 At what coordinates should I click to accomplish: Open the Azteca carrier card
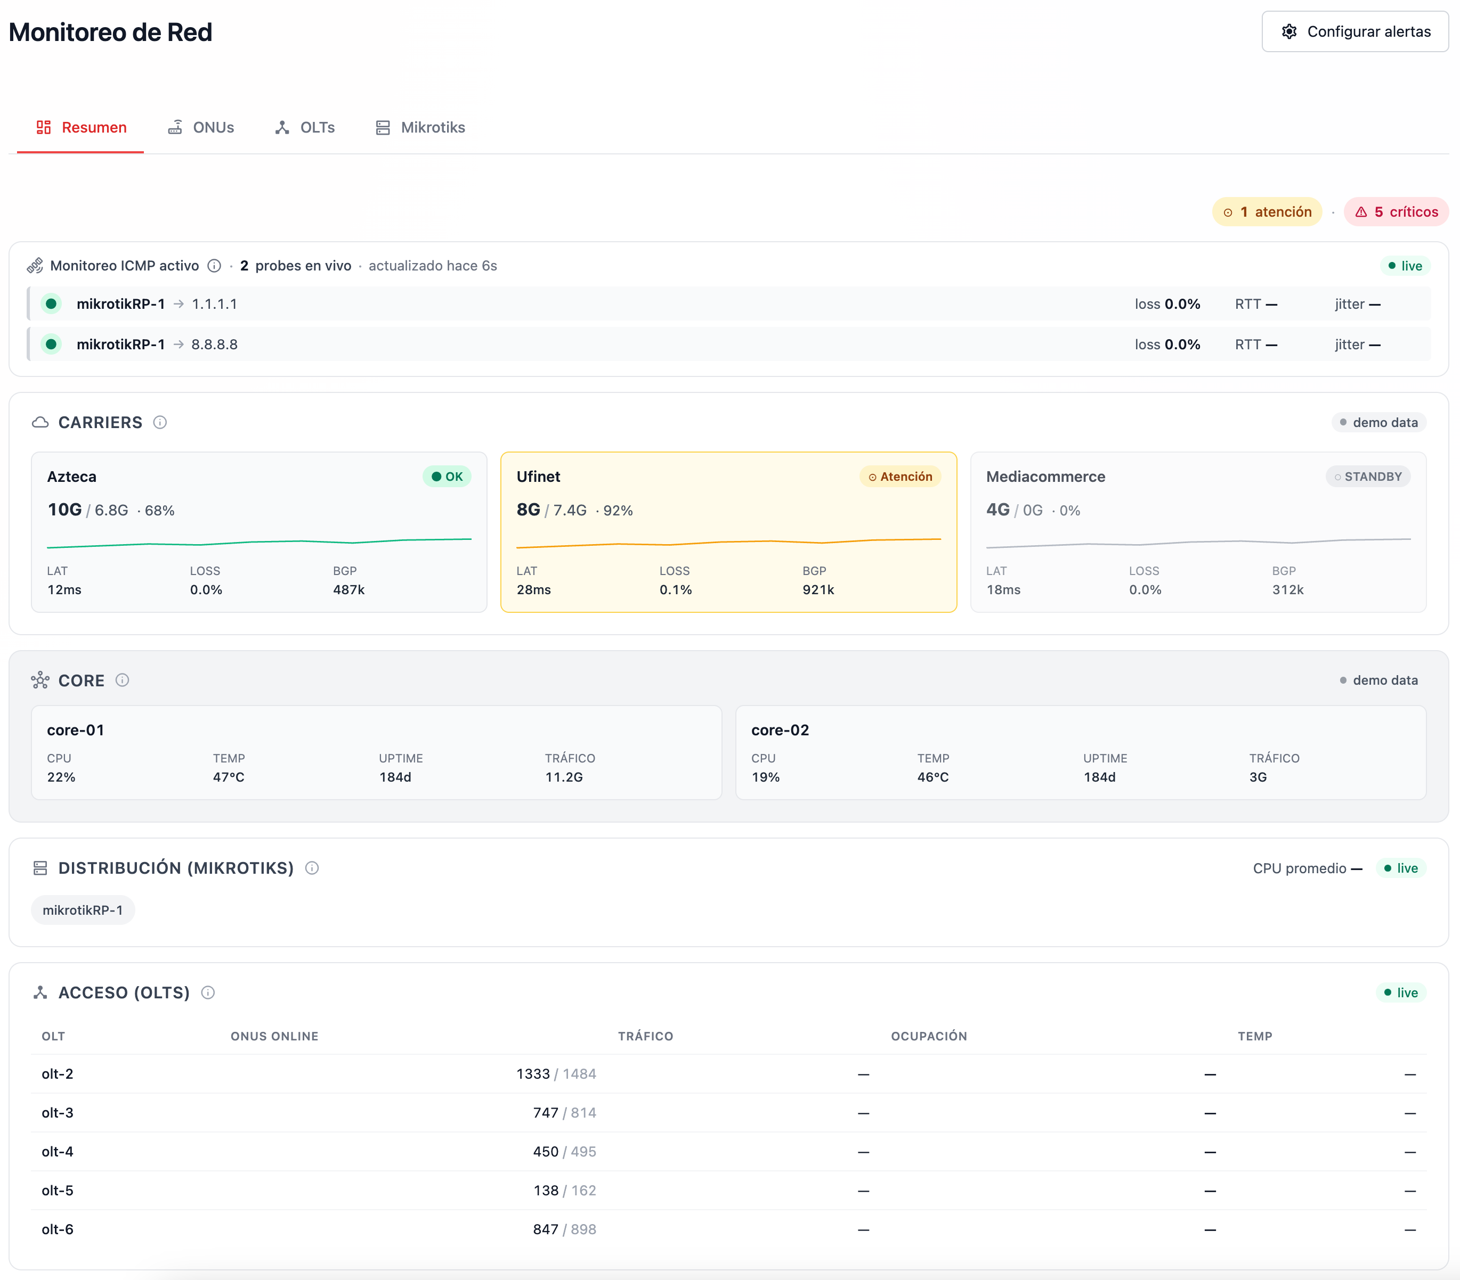pyautogui.click(x=259, y=532)
